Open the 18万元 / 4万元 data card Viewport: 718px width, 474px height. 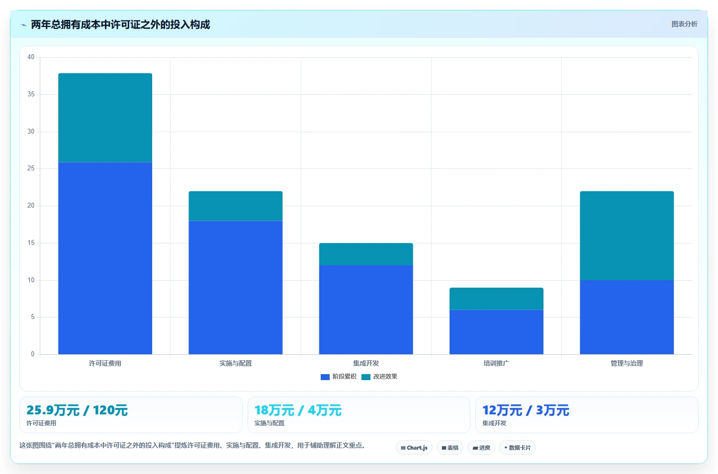tap(359, 415)
